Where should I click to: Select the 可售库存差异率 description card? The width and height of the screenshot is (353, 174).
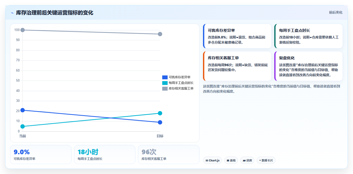coord(237,36)
